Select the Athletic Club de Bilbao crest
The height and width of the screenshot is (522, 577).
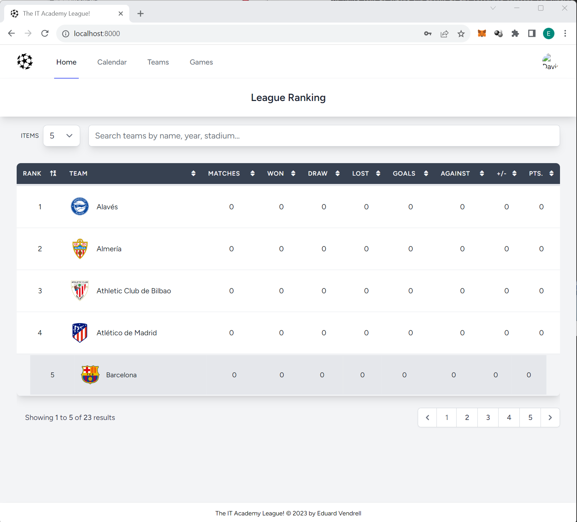[x=79, y=291]
